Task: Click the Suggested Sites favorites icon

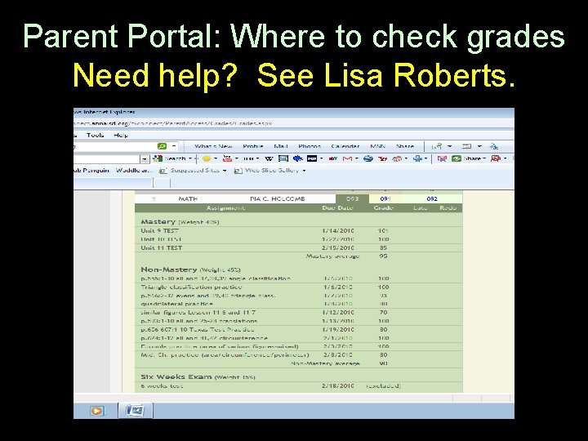Action: point(163,171)
